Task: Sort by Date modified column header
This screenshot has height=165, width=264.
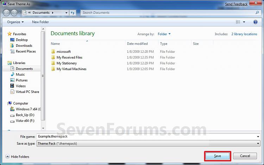Action: [x=137, y=44]
